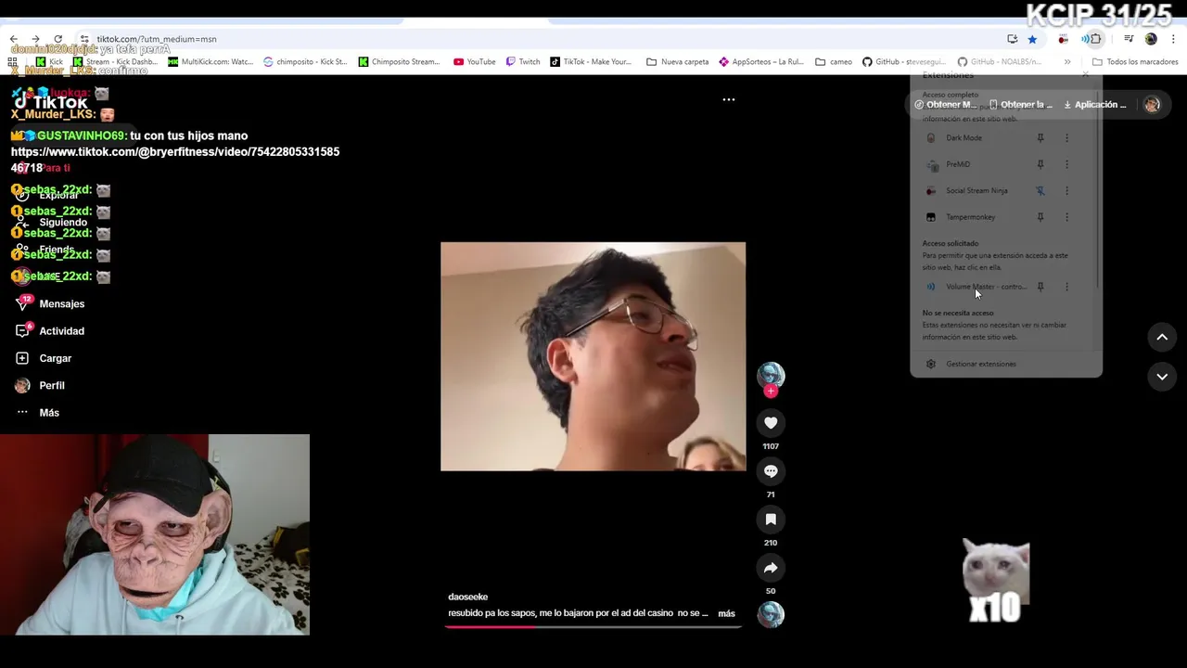Image resolution: width=1187 pixels, height=668 pixels.
Task: Open site information icon in address bar
Action: (84, 39)
